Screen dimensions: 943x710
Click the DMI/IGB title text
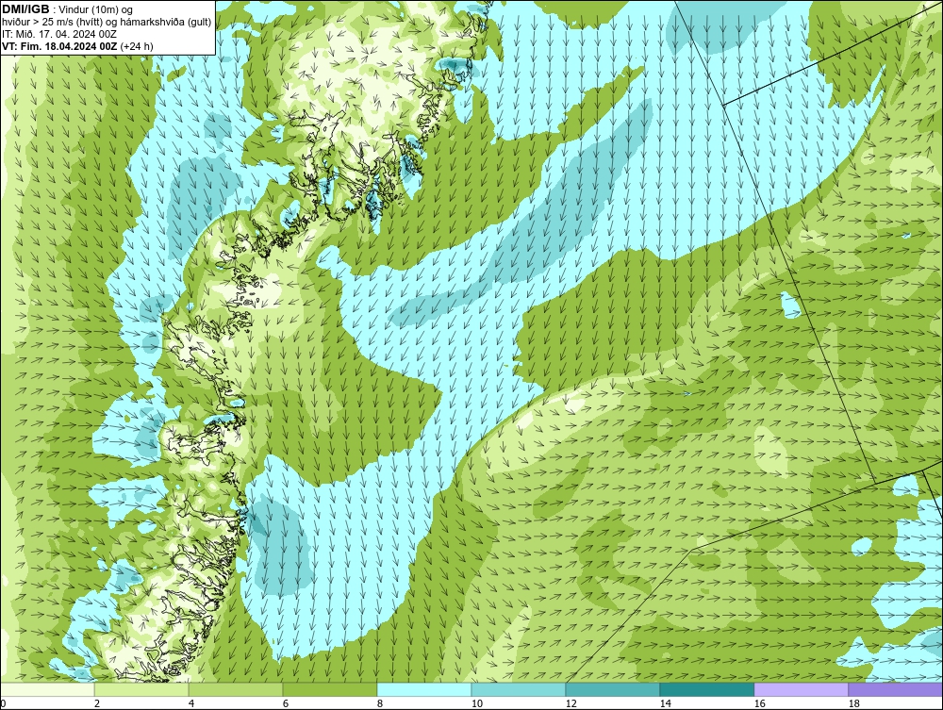25,9
